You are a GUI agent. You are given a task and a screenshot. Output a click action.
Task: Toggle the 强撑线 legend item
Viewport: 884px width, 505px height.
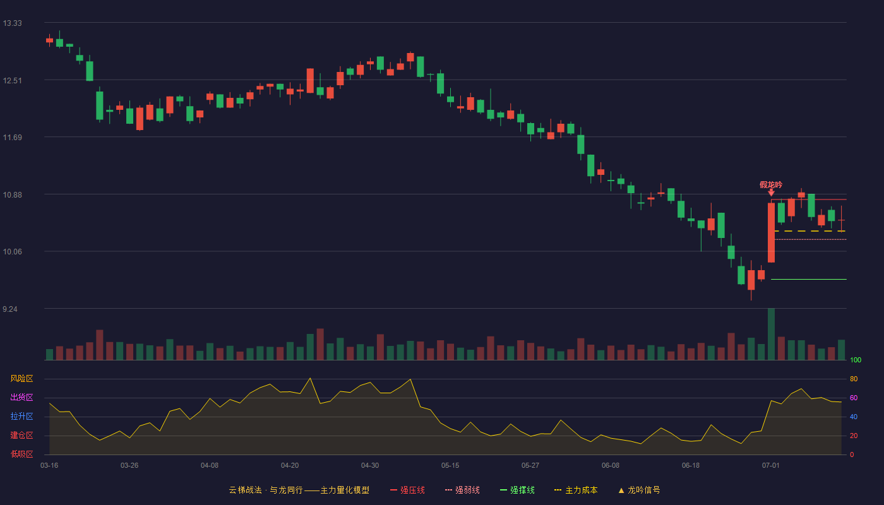(x=517, y=490)
